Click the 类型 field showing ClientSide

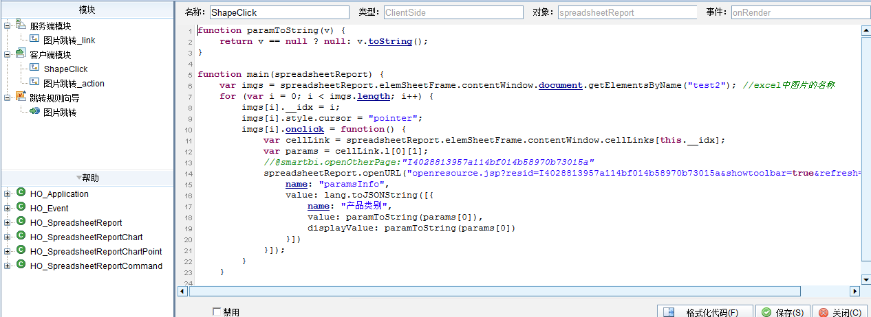452,12
